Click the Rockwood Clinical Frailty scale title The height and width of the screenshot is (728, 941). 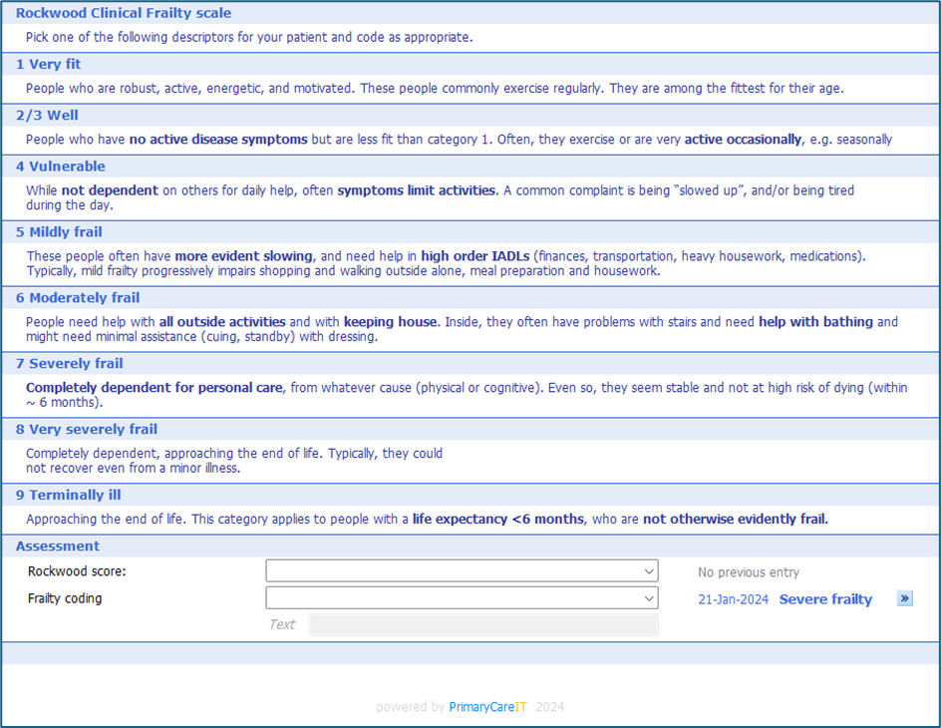pyautogui.click(x=124, y=13)
